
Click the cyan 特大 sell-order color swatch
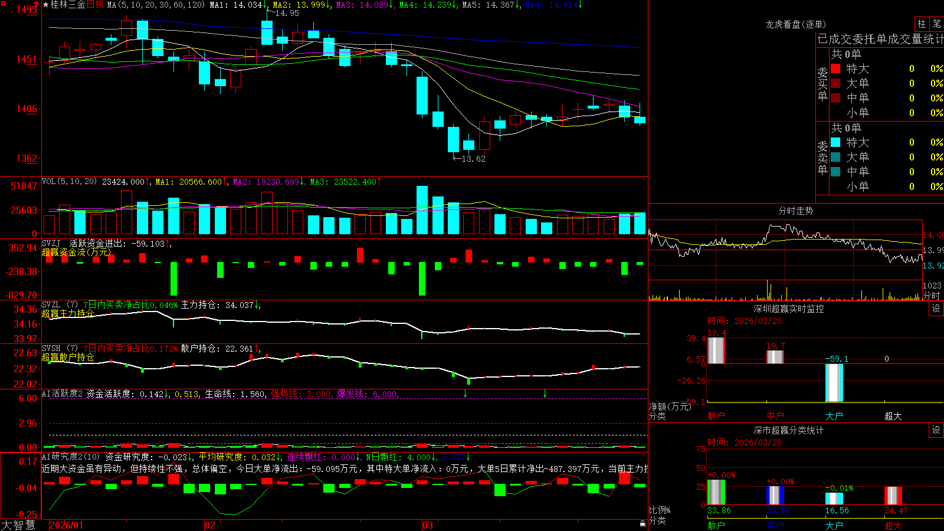coord(835,142)
